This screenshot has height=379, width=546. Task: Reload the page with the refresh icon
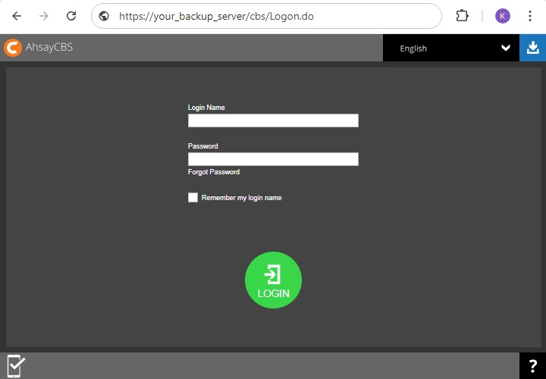[71, 16]
